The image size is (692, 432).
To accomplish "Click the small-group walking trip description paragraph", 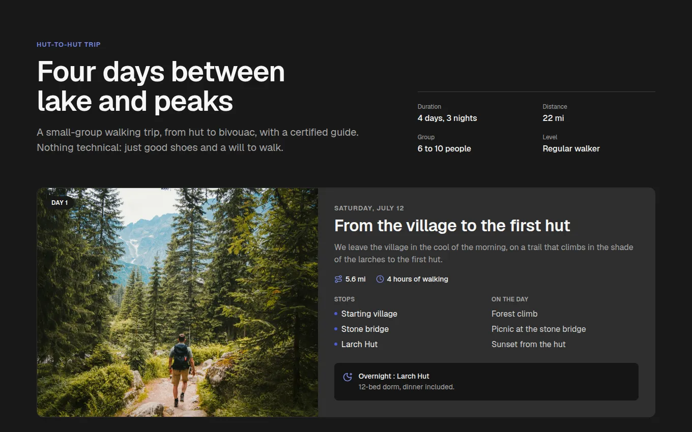I will coord(198,140).
